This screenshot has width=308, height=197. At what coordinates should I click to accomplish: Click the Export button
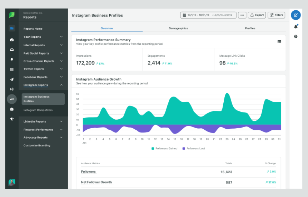[257, 15]
